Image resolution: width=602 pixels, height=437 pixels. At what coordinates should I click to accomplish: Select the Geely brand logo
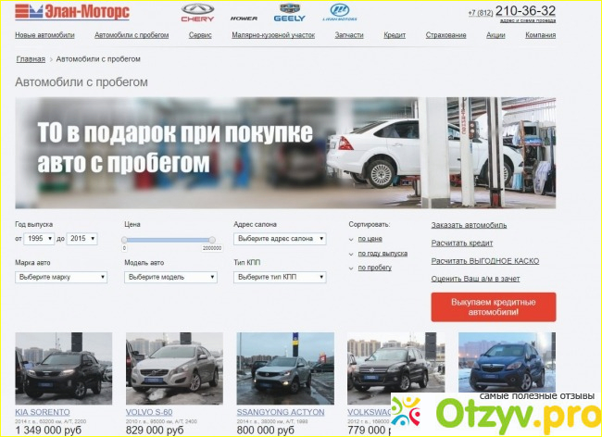click(289, 13)
